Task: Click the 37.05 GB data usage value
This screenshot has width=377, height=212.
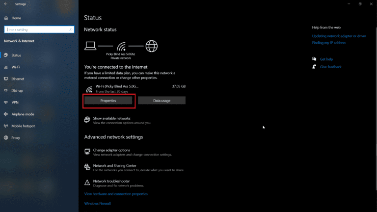Action: pos(179,86)
